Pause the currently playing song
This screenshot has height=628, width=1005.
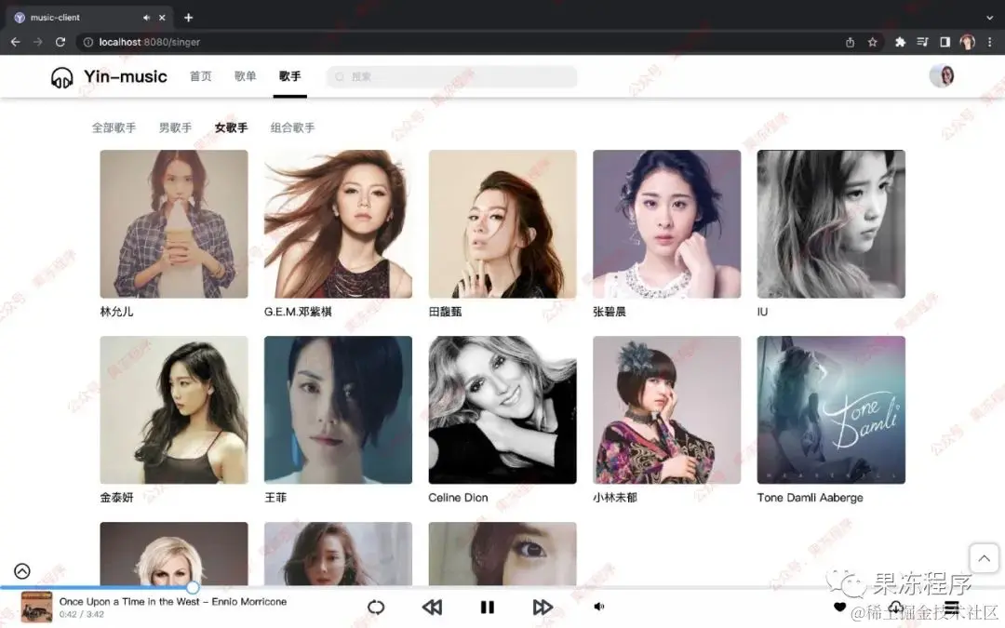(x=488, y=607)
